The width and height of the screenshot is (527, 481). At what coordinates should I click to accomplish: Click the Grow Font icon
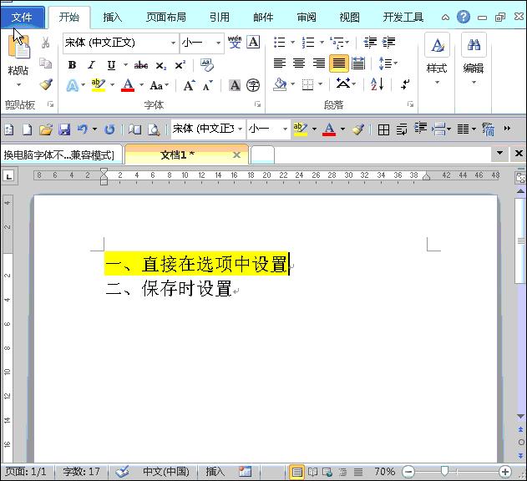[190, 85]
